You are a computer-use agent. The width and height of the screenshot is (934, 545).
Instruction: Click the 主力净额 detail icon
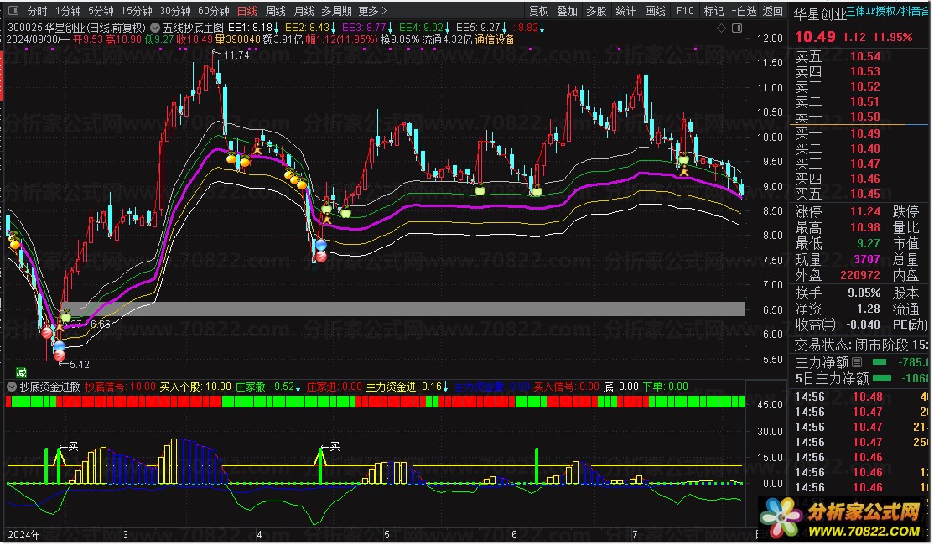(x=857, y=362)
